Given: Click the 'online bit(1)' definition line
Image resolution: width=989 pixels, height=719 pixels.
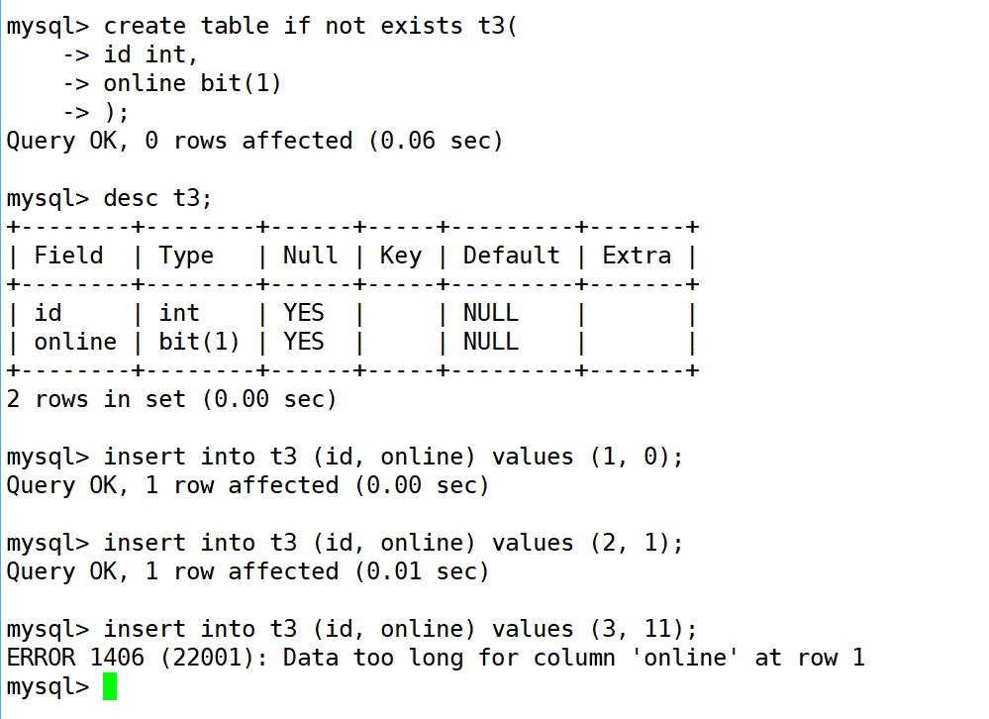Looking at the screenshot, I should 192,84.
